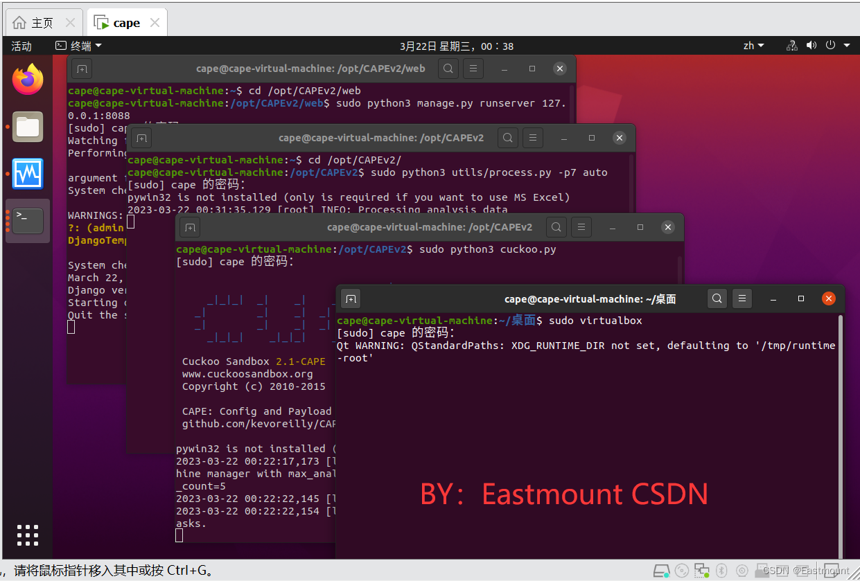The height and width of the screenshot is (581, 860).
Task: Select the Terminal icon in the dock
Action: [28, 221]
